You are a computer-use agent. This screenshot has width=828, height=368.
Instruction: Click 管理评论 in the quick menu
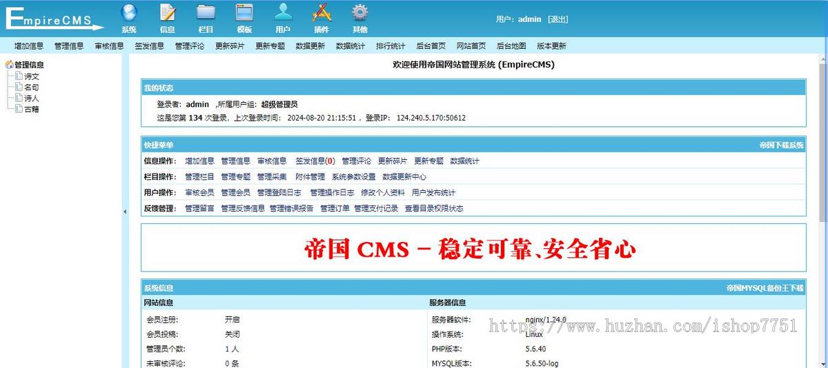click(356, 161)
